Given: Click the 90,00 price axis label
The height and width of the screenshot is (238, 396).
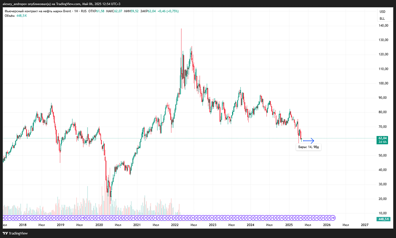Looking at the screenshot, I should [383, 98].
